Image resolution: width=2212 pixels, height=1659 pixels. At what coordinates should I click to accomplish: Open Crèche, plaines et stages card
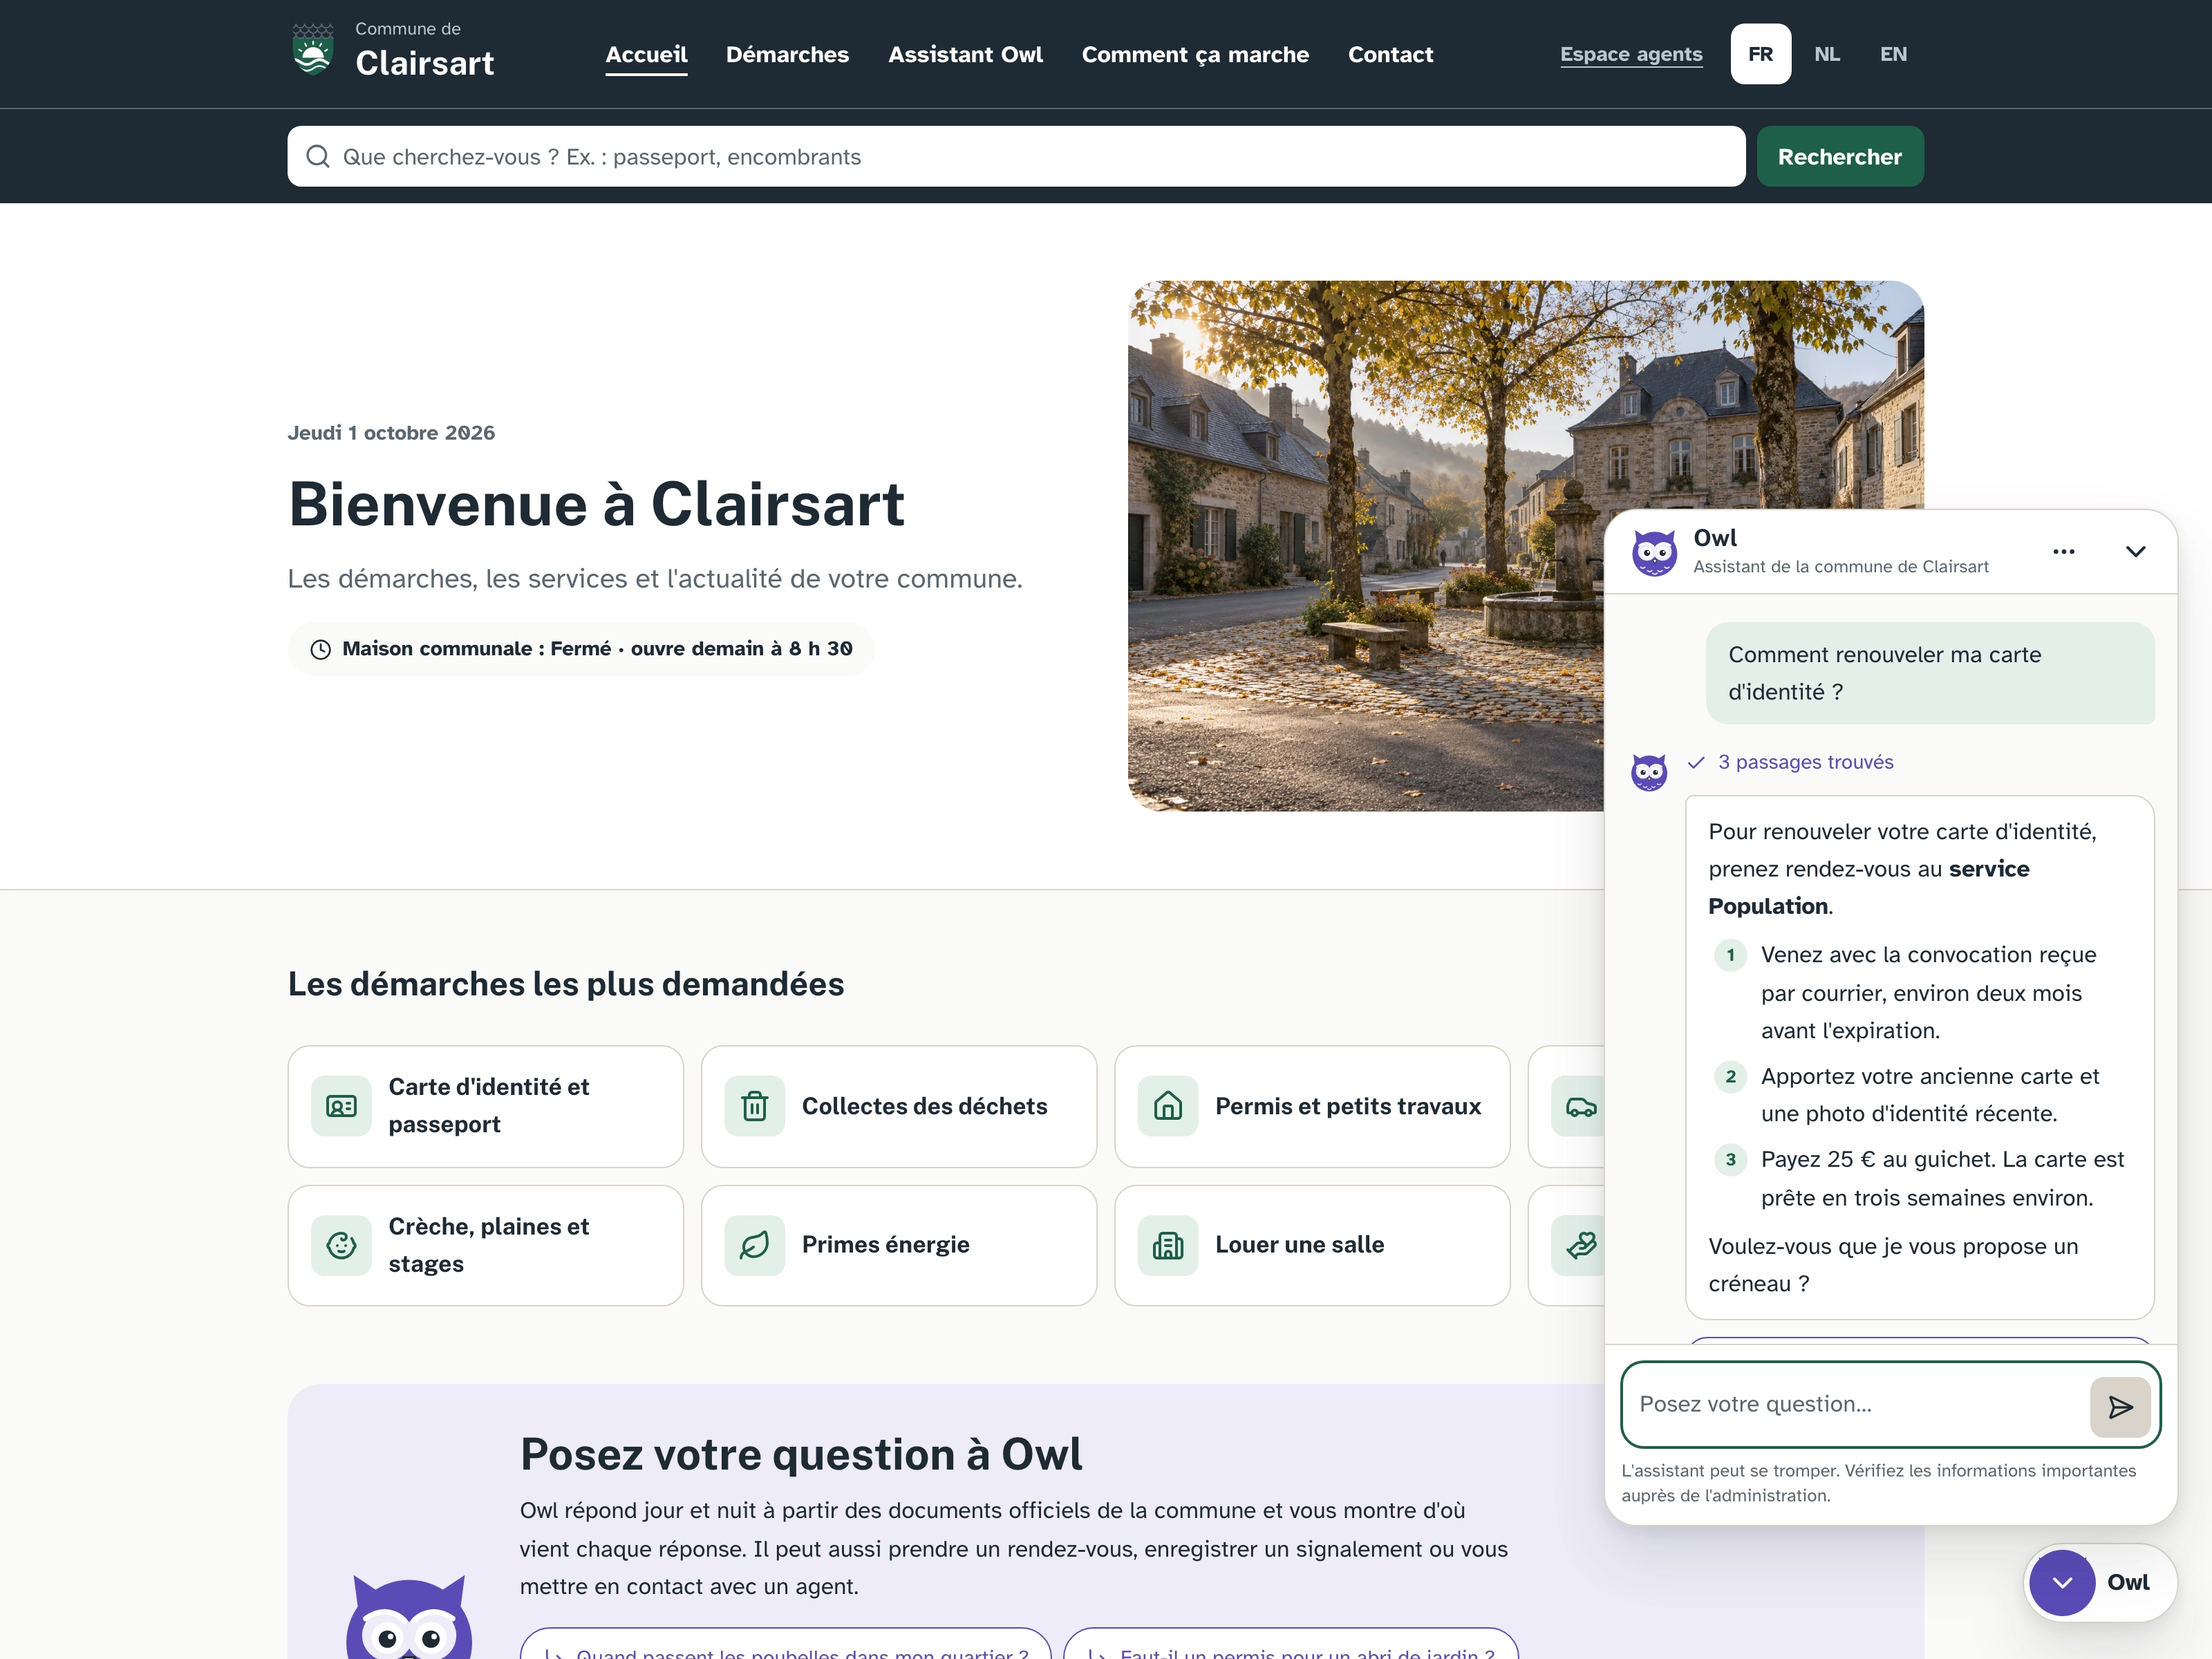[485, 1245]
